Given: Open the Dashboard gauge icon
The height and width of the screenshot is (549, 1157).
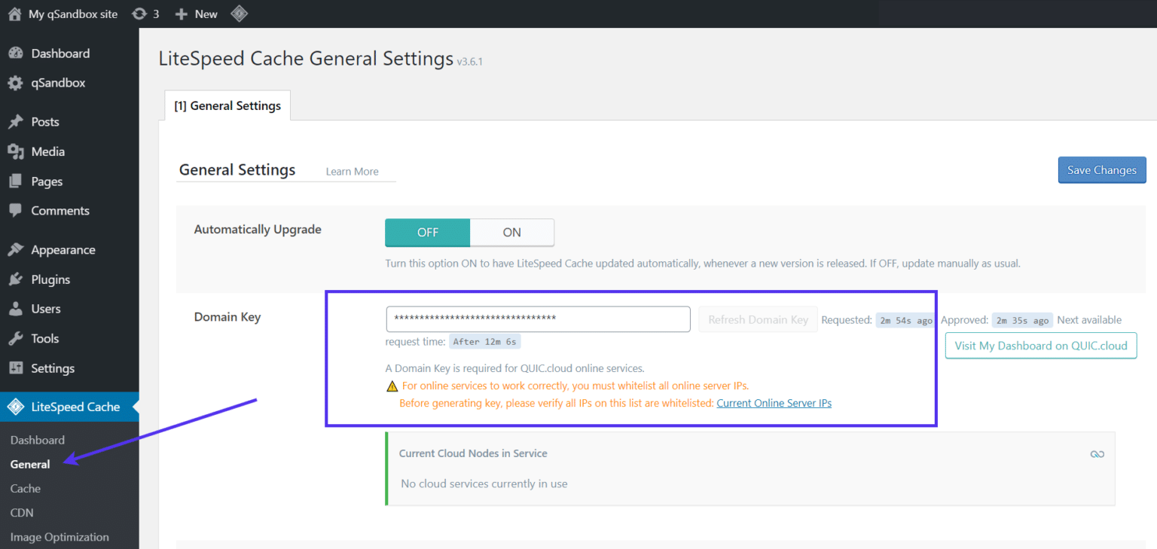Looking at the screenshot, I should pyautogui.click(x=17, y=53).
